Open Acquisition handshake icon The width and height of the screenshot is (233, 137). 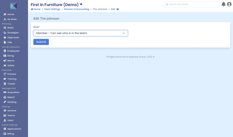(x=5, y=92)
